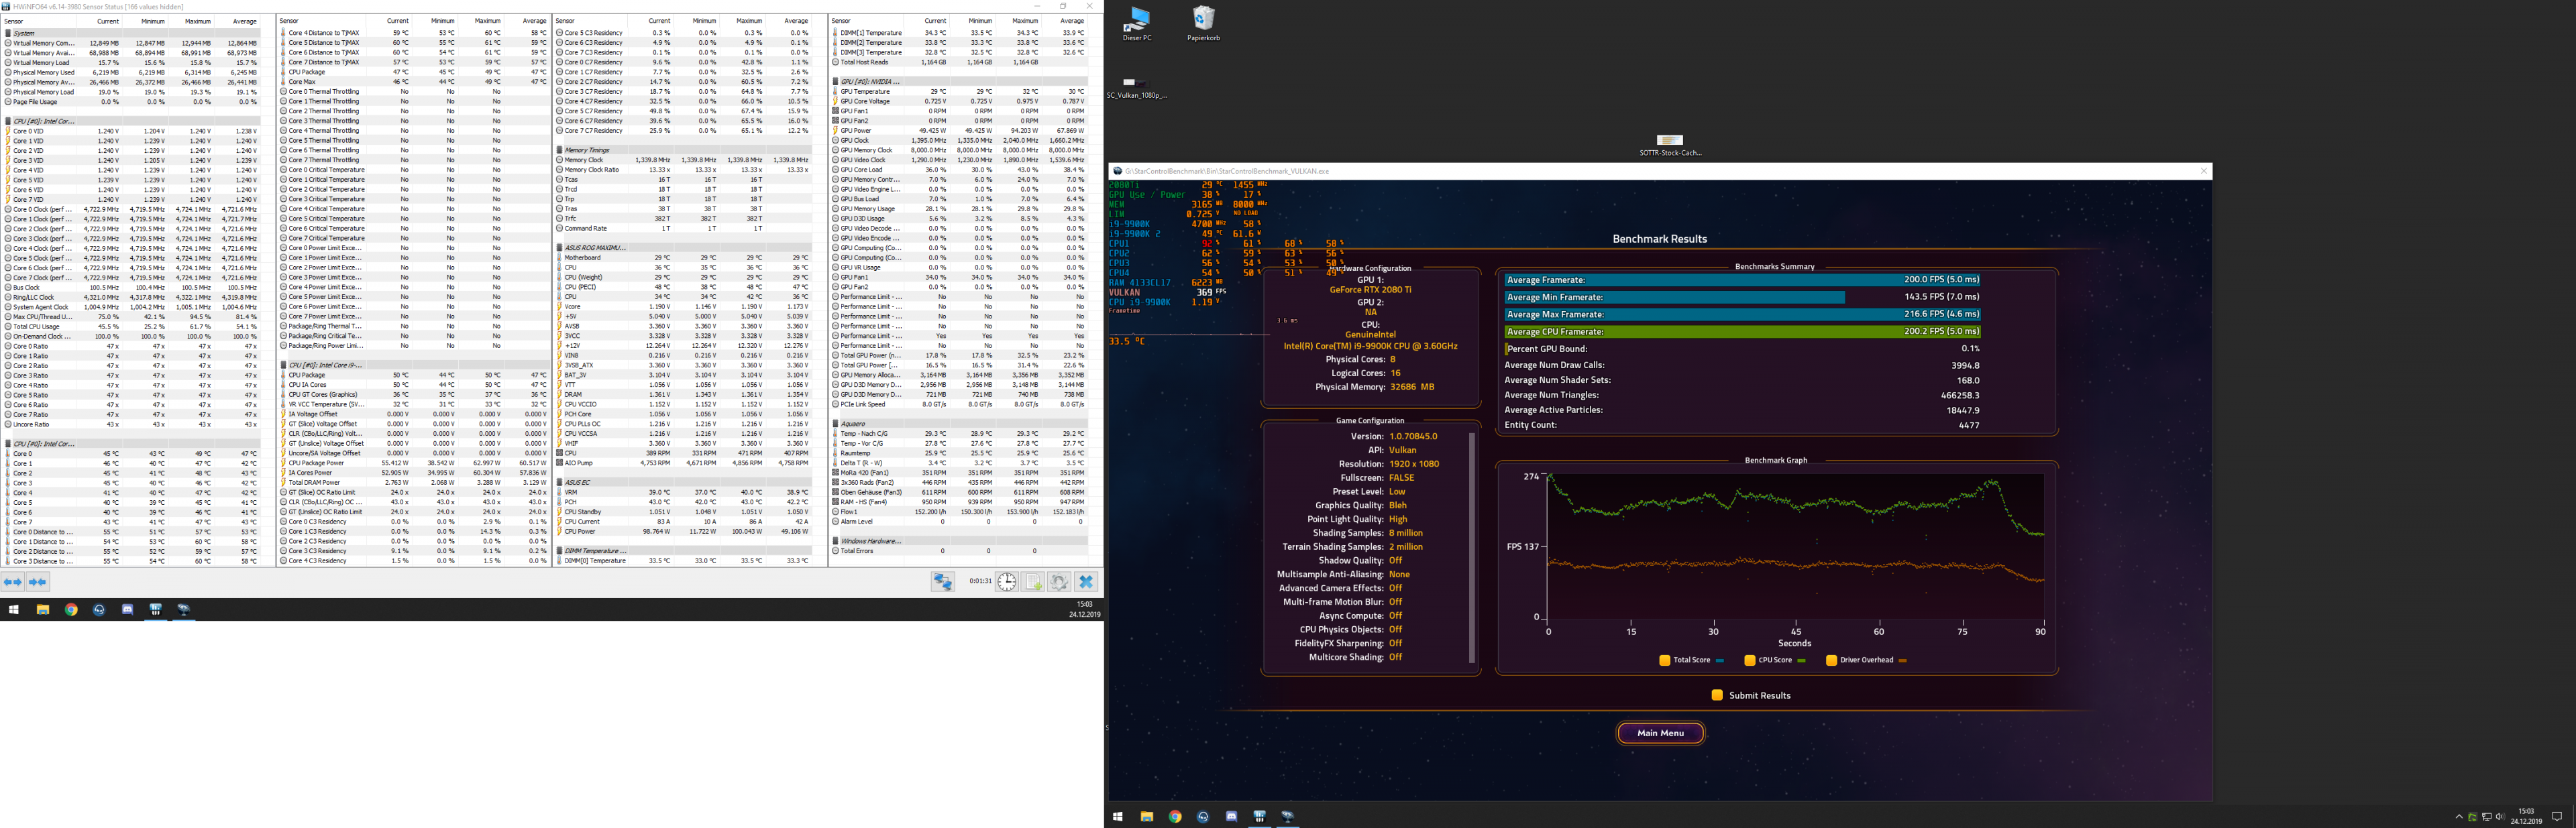Toggle the Driver Overhead graph checkbox
Viewport: 2576px width, 828px height.
pyautogui.click(x=1831, y=660)
